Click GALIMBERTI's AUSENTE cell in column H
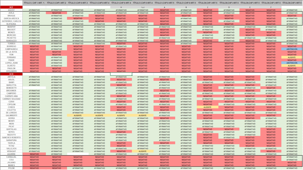The image size is (303, 170). pyautogui.click(x=121, y=116)
